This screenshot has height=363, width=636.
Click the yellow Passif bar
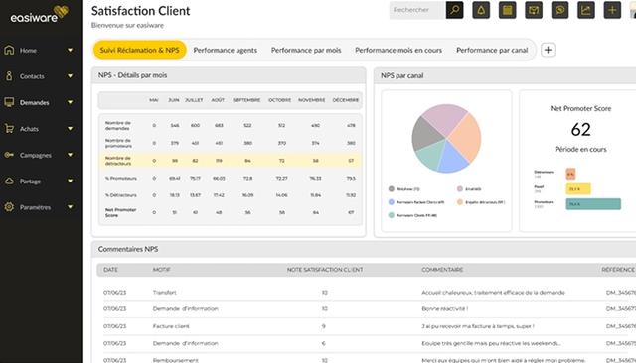578,189
